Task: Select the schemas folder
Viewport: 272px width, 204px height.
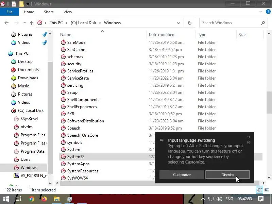Action: (x=75, y=57)
